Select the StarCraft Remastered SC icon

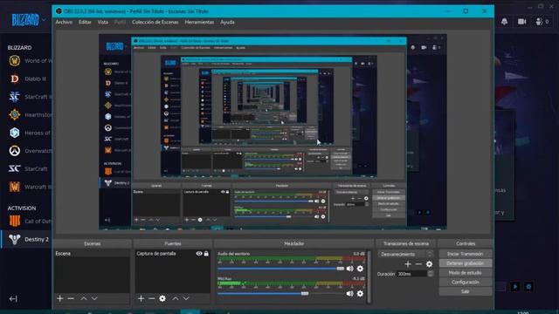(x=14, y=168)
